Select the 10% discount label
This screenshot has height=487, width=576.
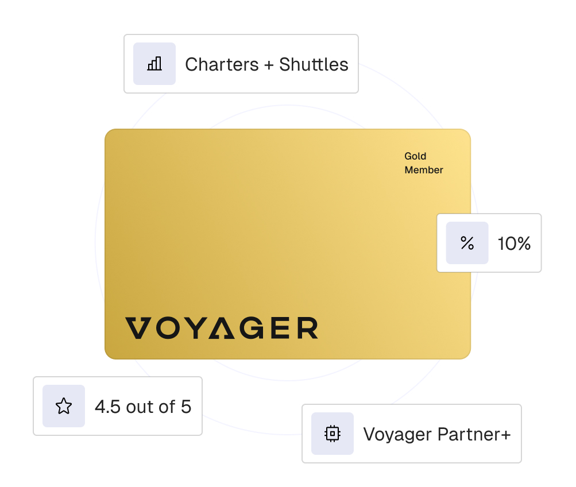[514, 243]
